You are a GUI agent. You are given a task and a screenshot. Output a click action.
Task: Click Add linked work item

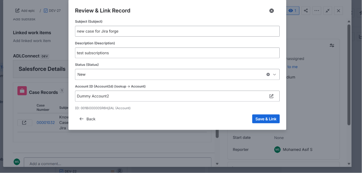click(32, 41)
